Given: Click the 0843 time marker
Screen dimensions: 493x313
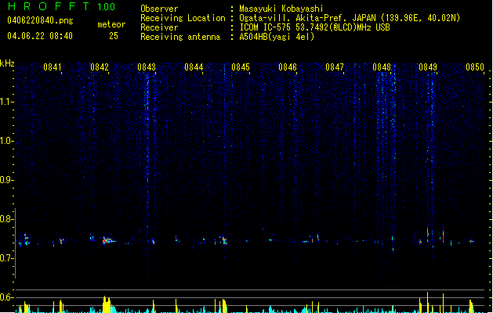Looking at the screenshot, I should pyautogui.click(x=147, y=67).
